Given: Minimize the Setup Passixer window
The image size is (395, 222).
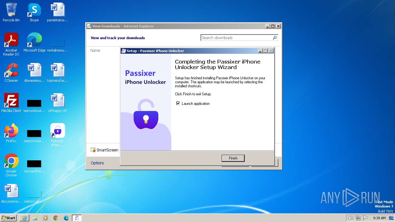Looking at the screenshot, I should click(x=260, y=51).
